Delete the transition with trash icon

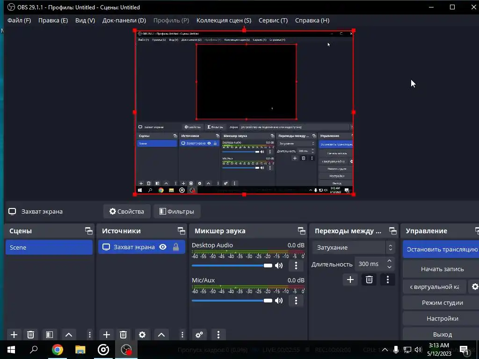369,280
